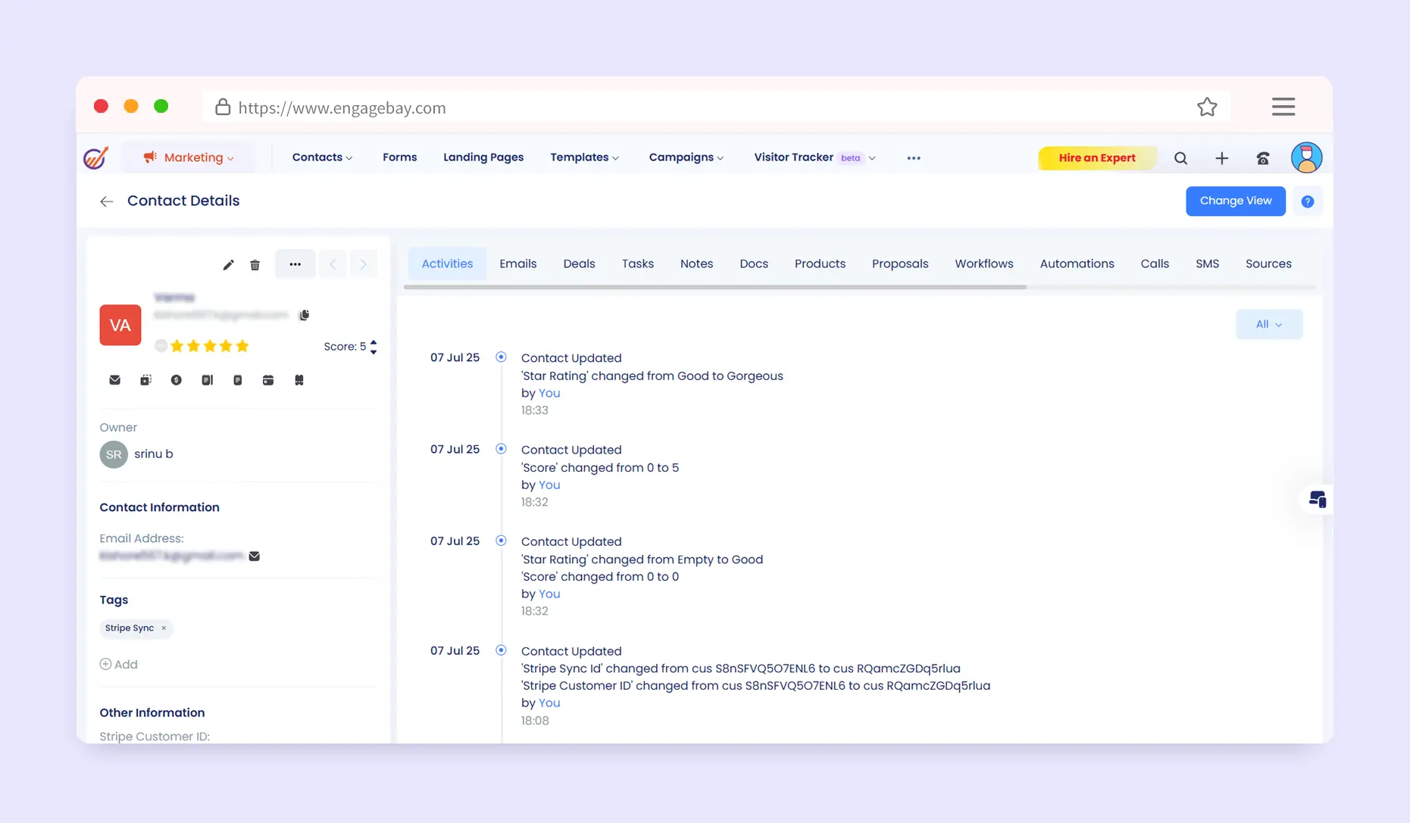Click the Change View button
This screenshot has width=1410, height=823.
[1235, 201]
